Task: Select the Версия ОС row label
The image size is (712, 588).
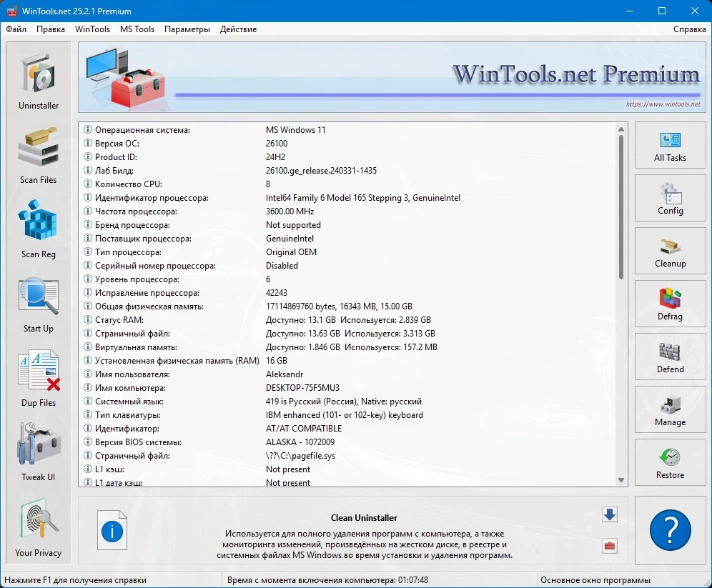Action: (x=117, y=144)
